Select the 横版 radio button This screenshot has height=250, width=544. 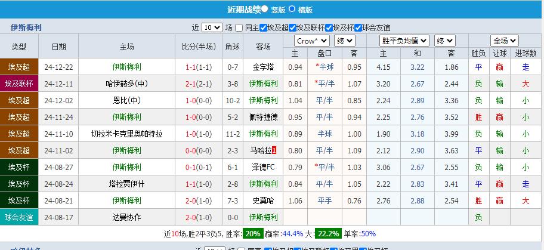292,9
